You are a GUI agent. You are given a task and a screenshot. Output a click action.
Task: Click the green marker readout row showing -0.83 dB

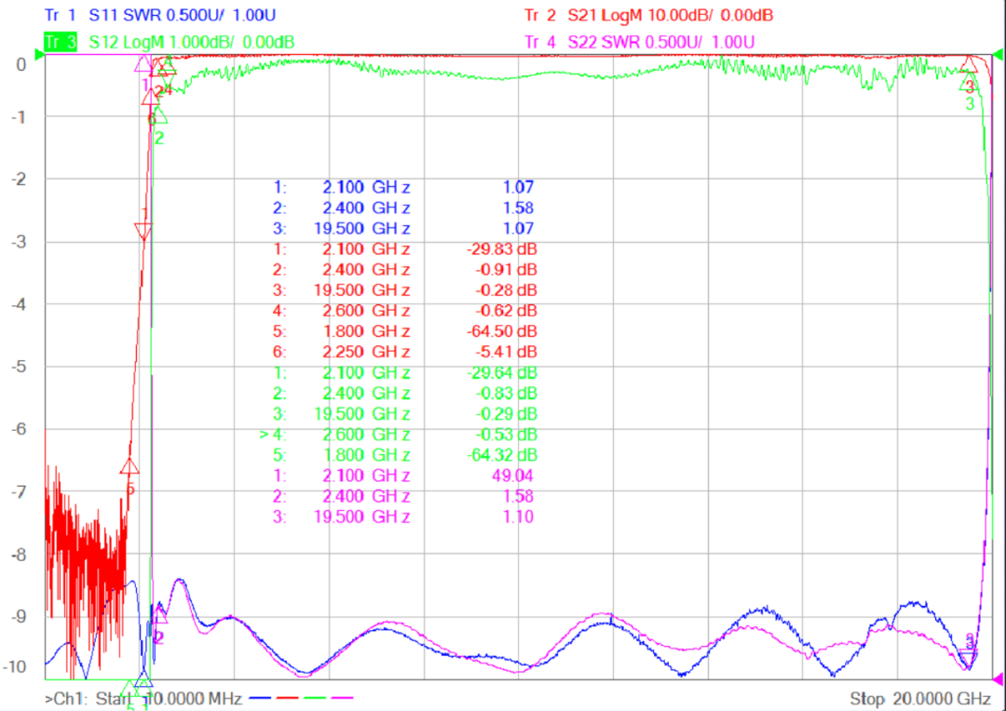405,393
